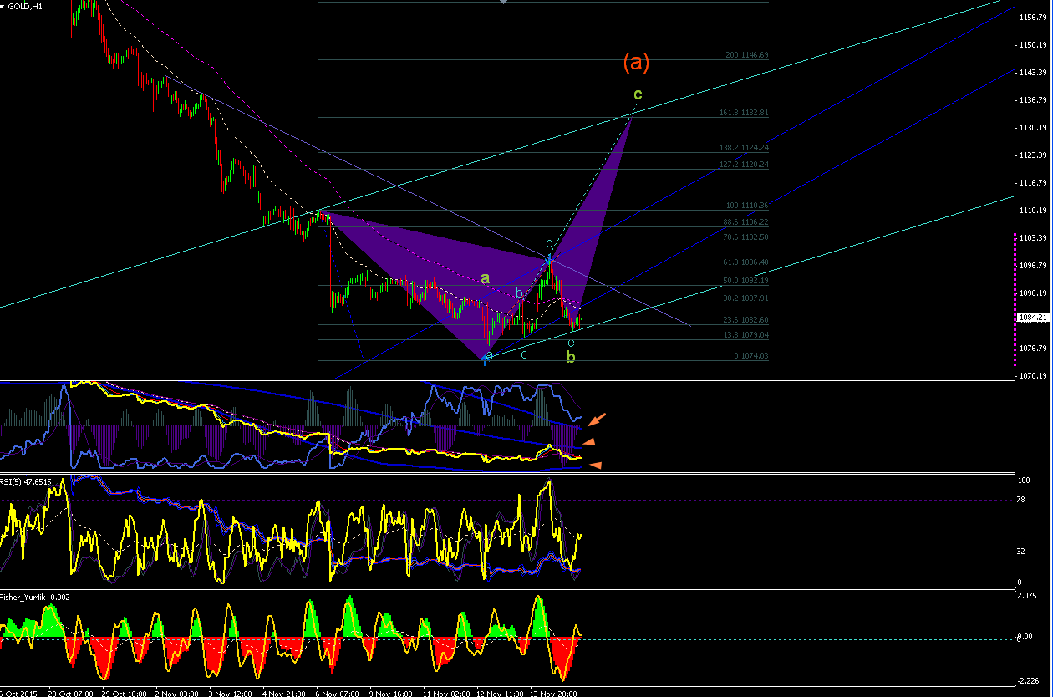
Task: Click the 4 Nov 21:00 time label
Action: [x=284, y=693]
